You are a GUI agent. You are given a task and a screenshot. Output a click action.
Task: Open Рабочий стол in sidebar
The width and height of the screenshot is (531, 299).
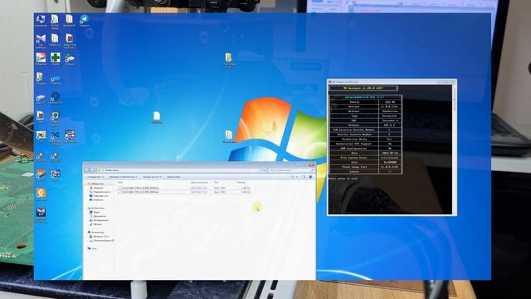pyautogui.click(x=100, y=196)
